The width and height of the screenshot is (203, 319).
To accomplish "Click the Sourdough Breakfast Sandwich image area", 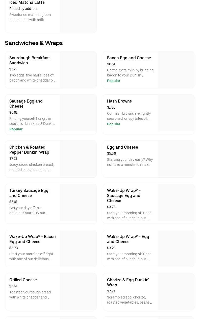I will [x=78, y=70].
